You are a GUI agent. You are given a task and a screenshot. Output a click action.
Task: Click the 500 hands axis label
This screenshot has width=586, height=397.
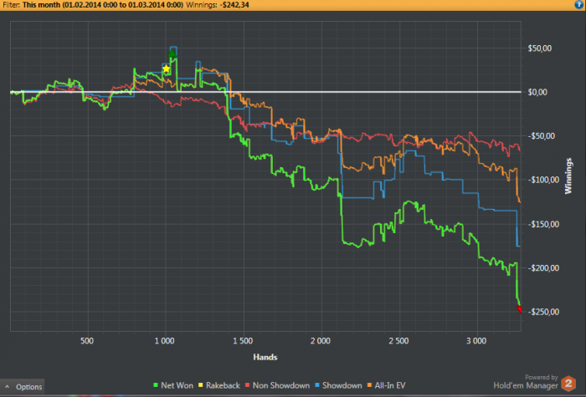click(87, 341)
